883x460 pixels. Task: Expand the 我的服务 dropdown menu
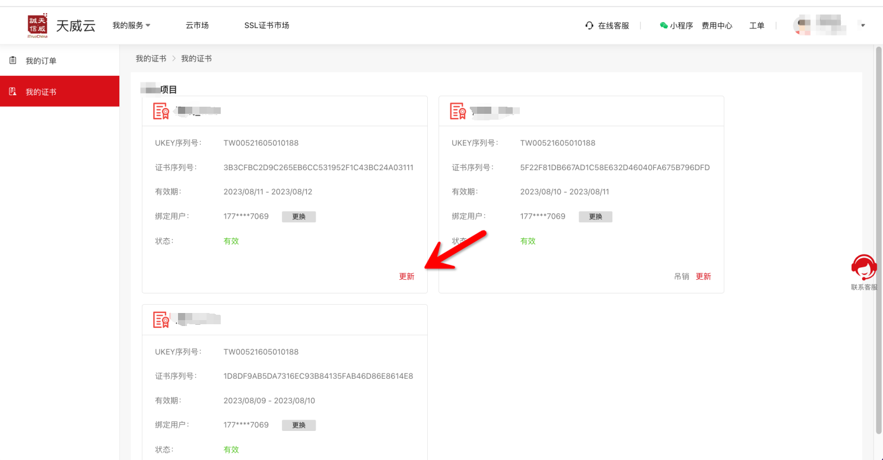[x=131, y=25]
